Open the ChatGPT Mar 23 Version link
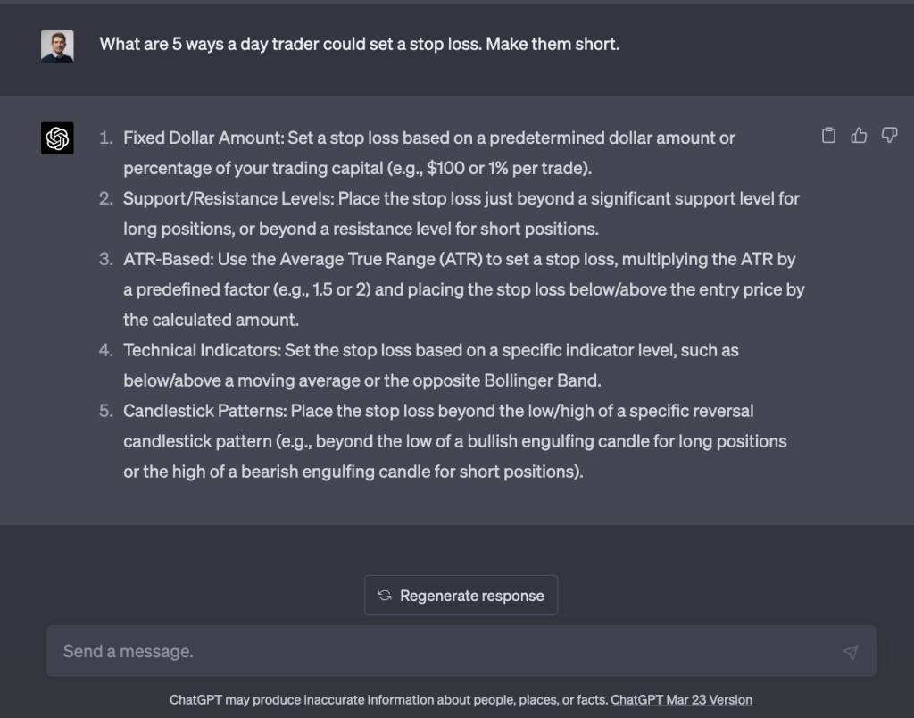The width and height of the screenshot is (914, 718). pyautogui.click(x=681, y=700)
